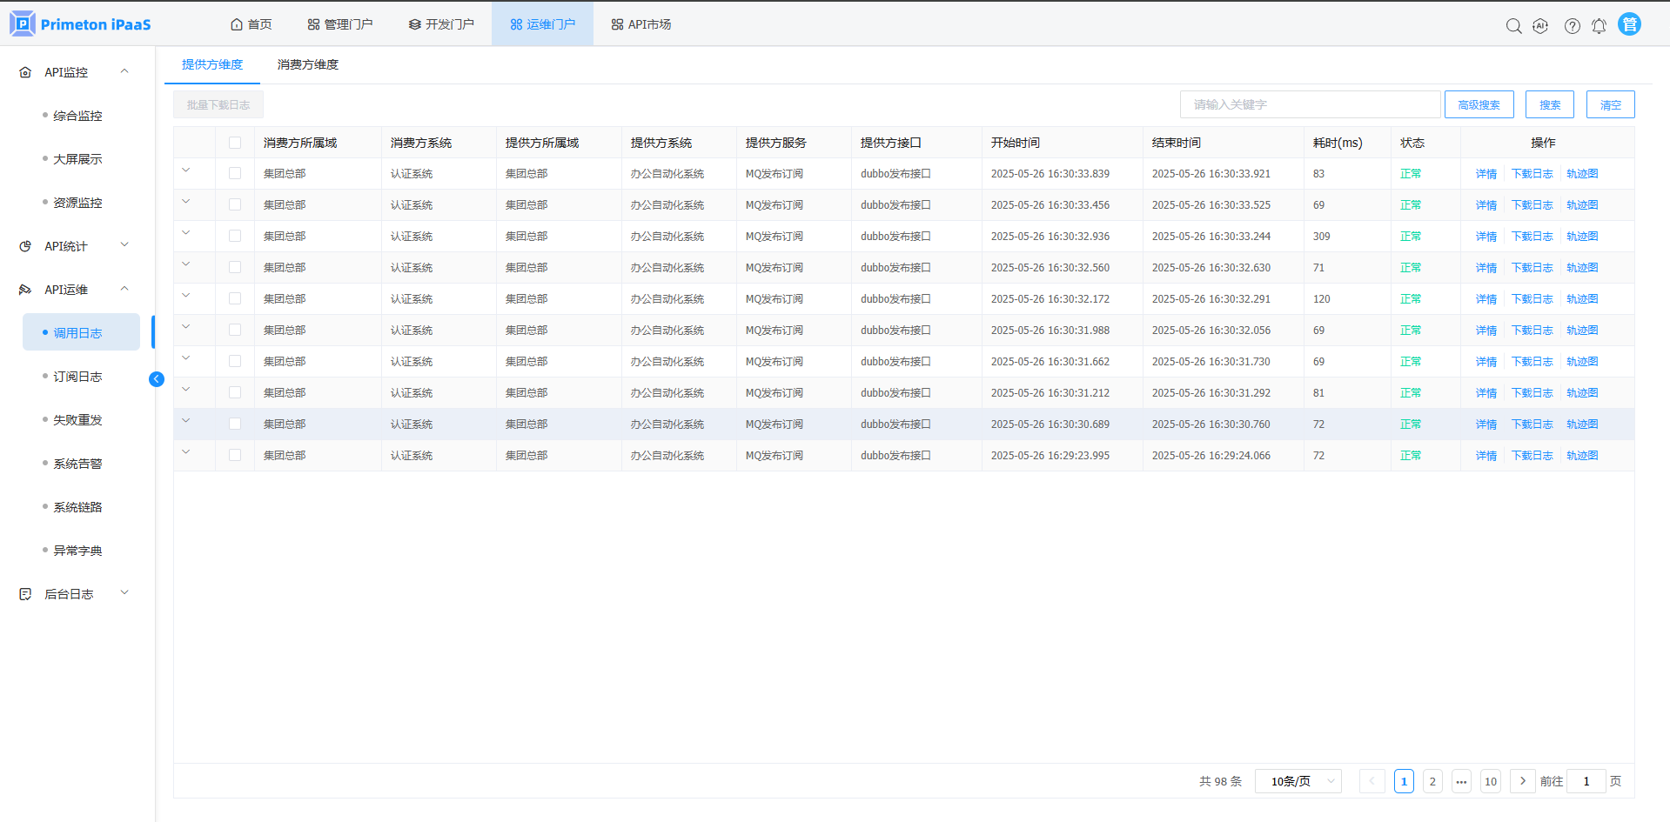Check the first row's checkbox
This screenshot has height=822, width=1670.
click(235, 174)
